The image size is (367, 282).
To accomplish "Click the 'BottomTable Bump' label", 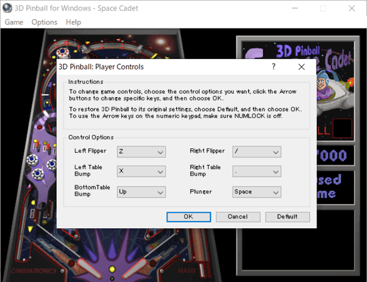I will pos(92,191).
